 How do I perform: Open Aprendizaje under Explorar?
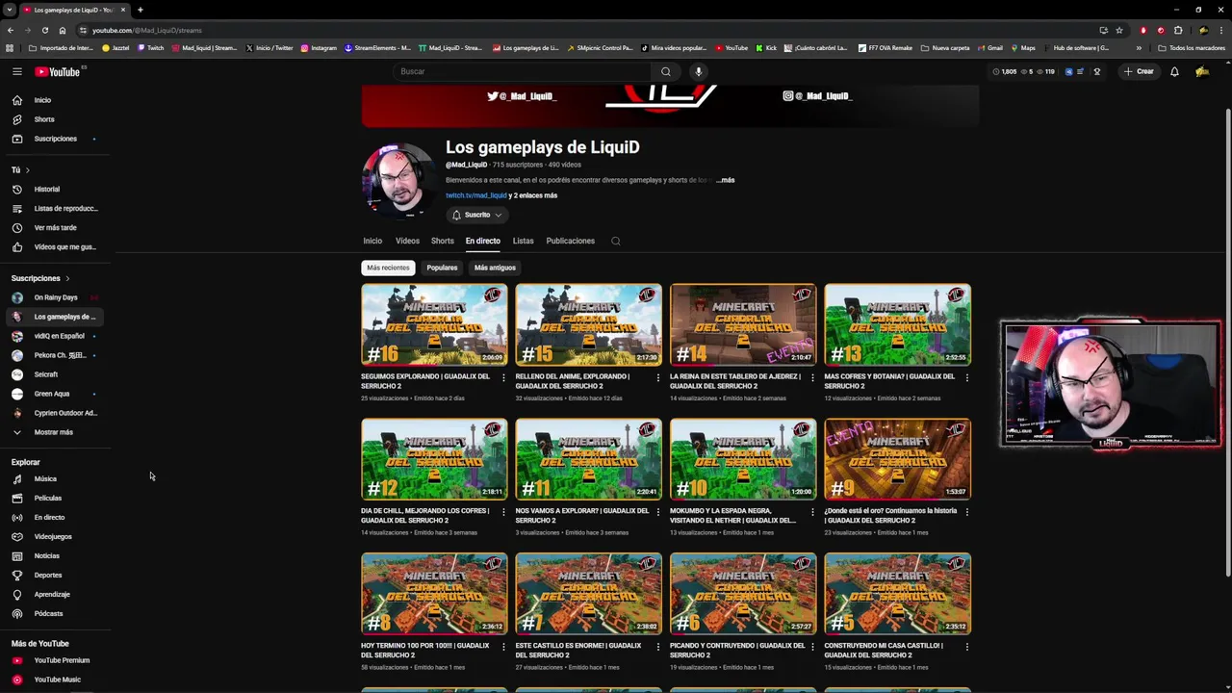pos(52,594)
